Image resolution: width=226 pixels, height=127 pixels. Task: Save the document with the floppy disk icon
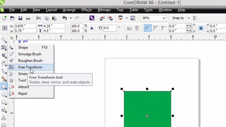pyautogui.click(x=20, y=18)
